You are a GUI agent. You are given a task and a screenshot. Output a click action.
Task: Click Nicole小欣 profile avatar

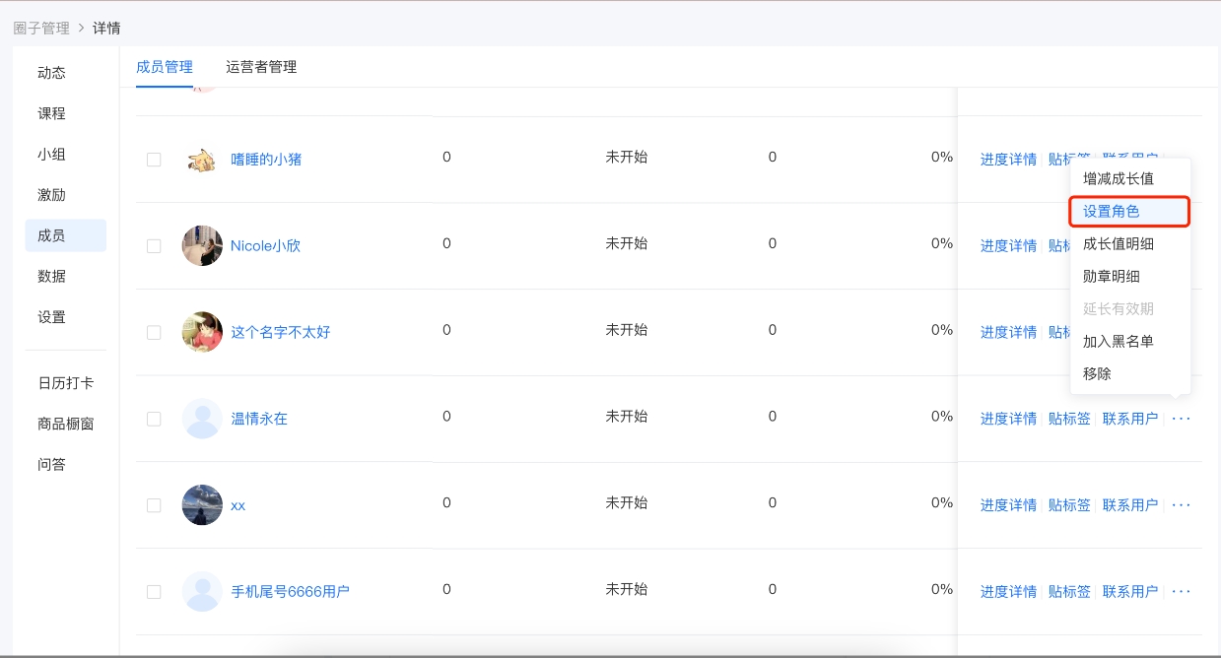pos(202,245)
